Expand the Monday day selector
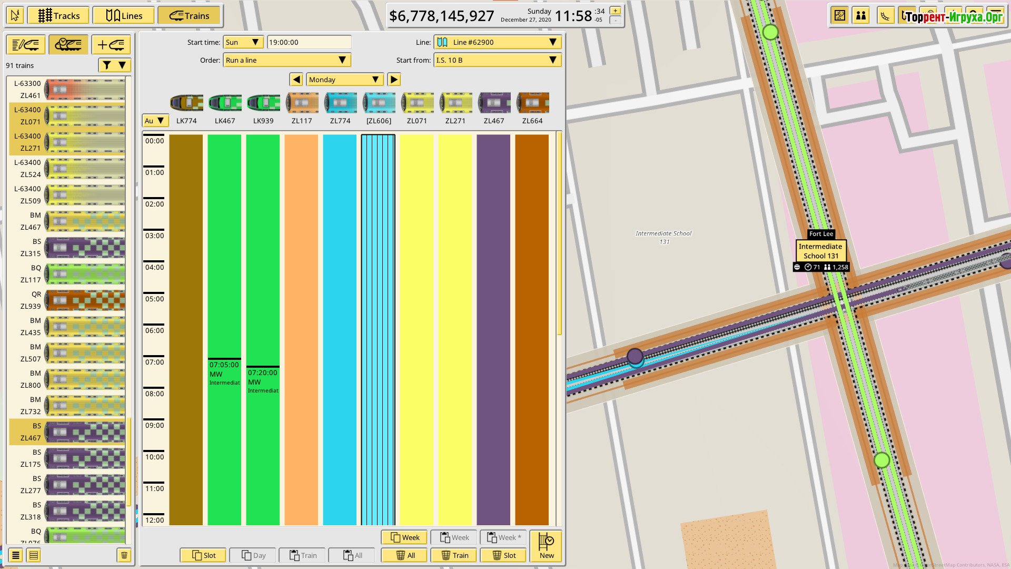The width and height of the screenshot is (1011, 569). (x=344, y=80)
